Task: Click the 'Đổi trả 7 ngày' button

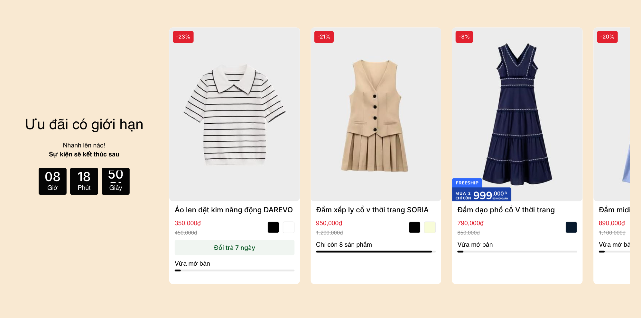Action: [234, 248]
